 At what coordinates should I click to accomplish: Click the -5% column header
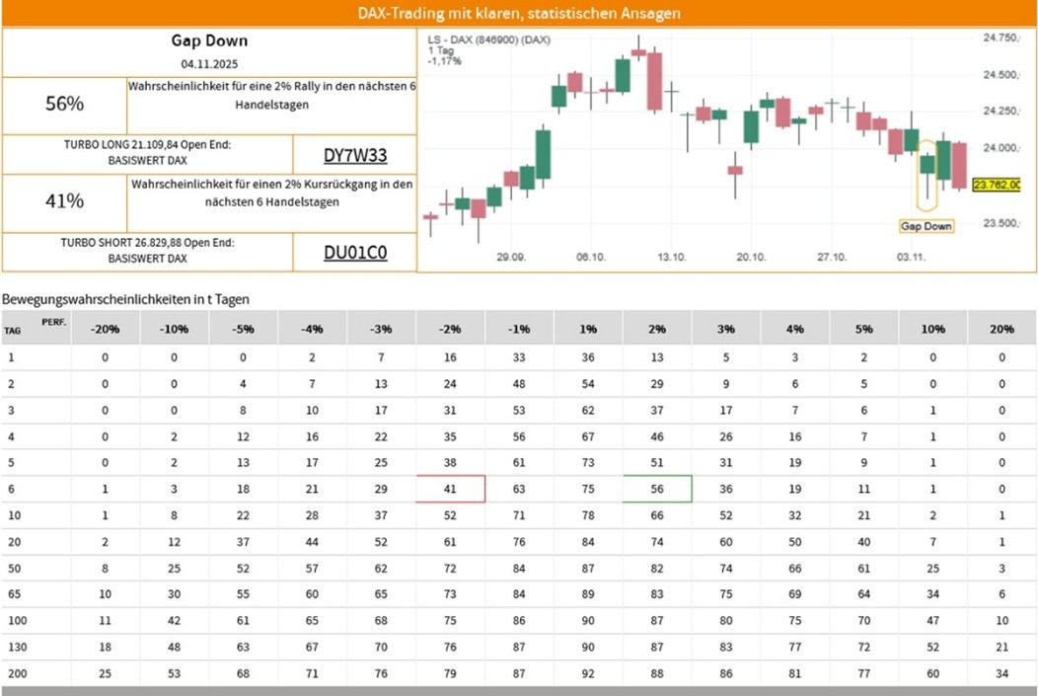pyautogui.click(x=243, y=329)
